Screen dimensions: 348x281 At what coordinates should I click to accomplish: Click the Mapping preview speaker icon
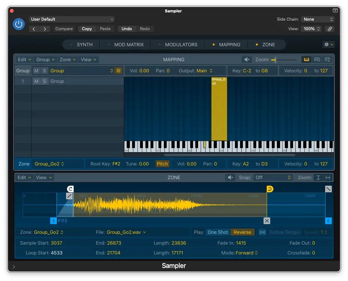point(246,60)
